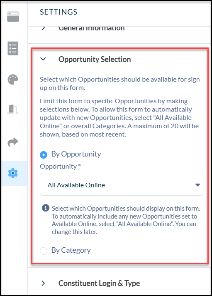Expand the General Information chevron
This screenshot has height=296, width=212.
pos(43,28)
